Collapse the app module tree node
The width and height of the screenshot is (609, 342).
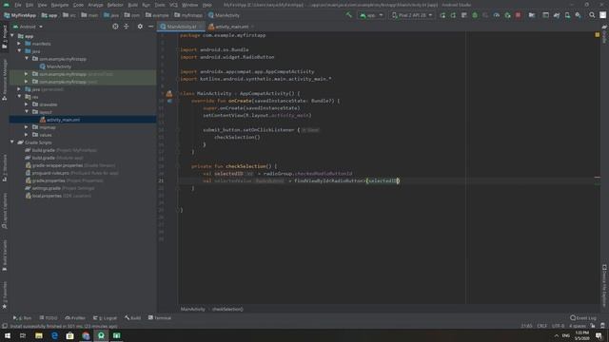12,36
